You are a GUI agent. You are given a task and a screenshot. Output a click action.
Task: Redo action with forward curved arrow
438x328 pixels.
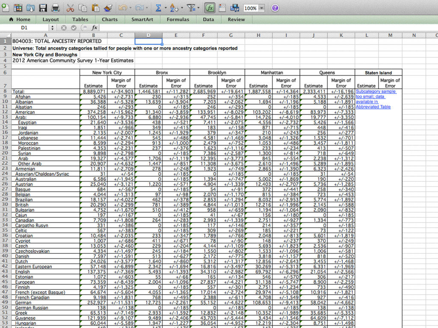pos(139,8)
